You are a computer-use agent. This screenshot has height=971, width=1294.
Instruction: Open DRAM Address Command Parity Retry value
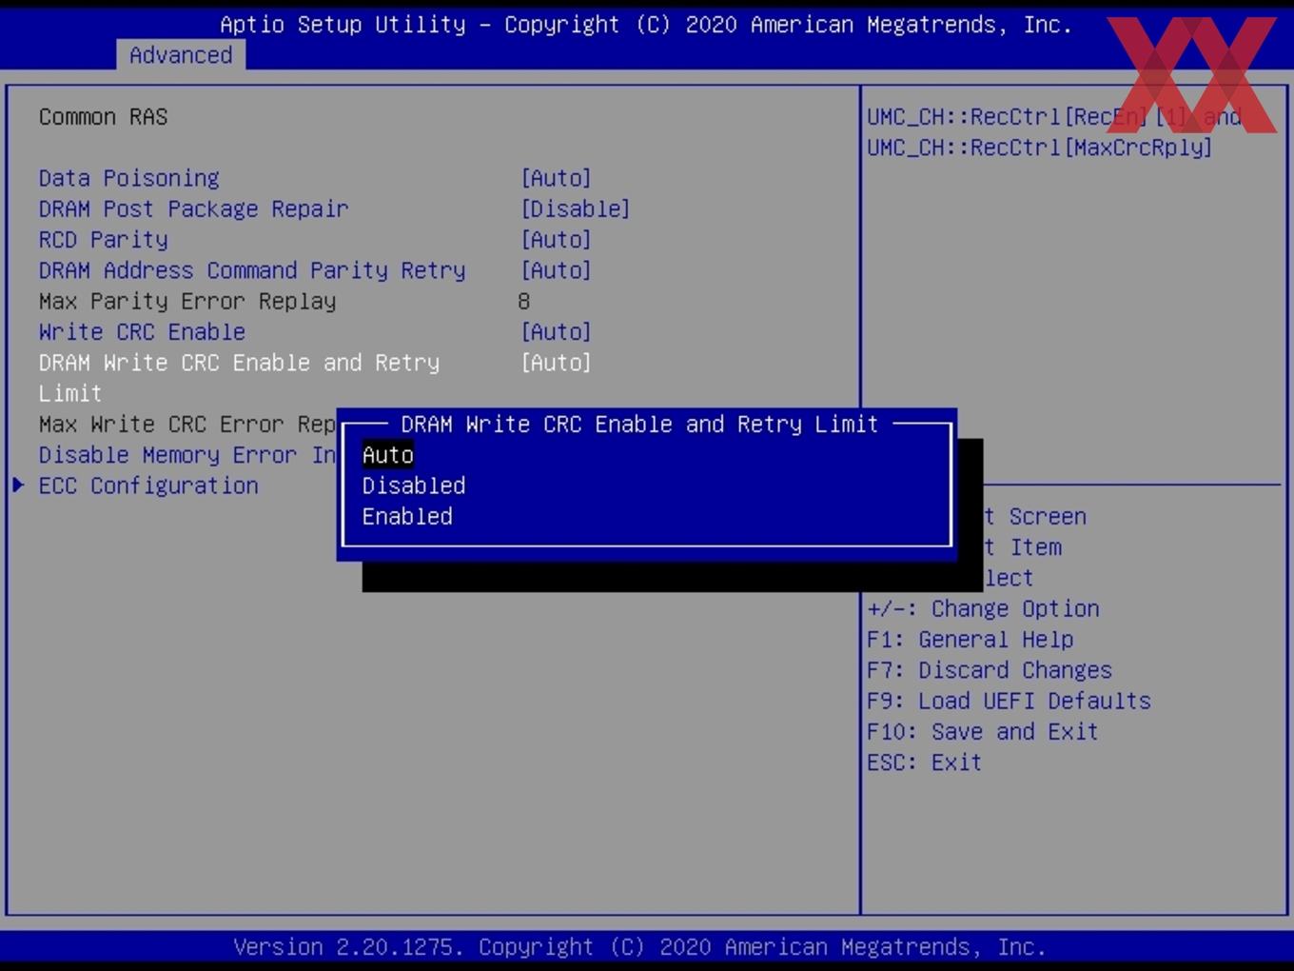[556, 270]
